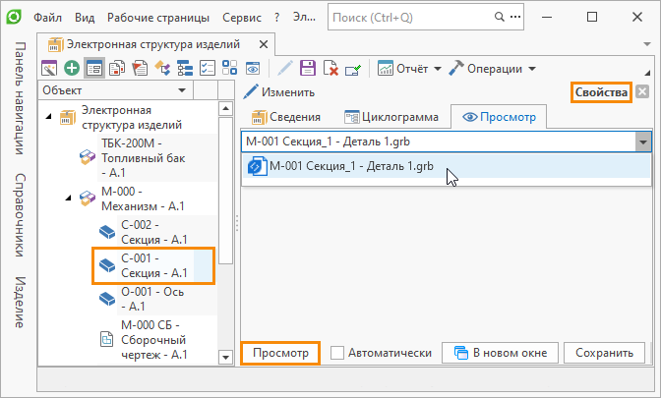This screenshot has width=661, height=398.
Task: Click the purple floppy disk save icon
Action: [308, 68]
